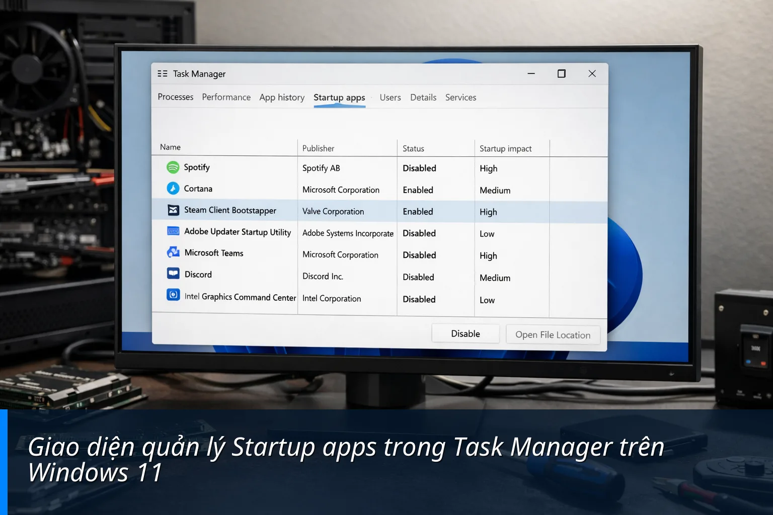Image resolution: width=773 pixels, height=515 pixels.
Task: Select Adobe Updater Startup Utility text
Action: (238, 232)
